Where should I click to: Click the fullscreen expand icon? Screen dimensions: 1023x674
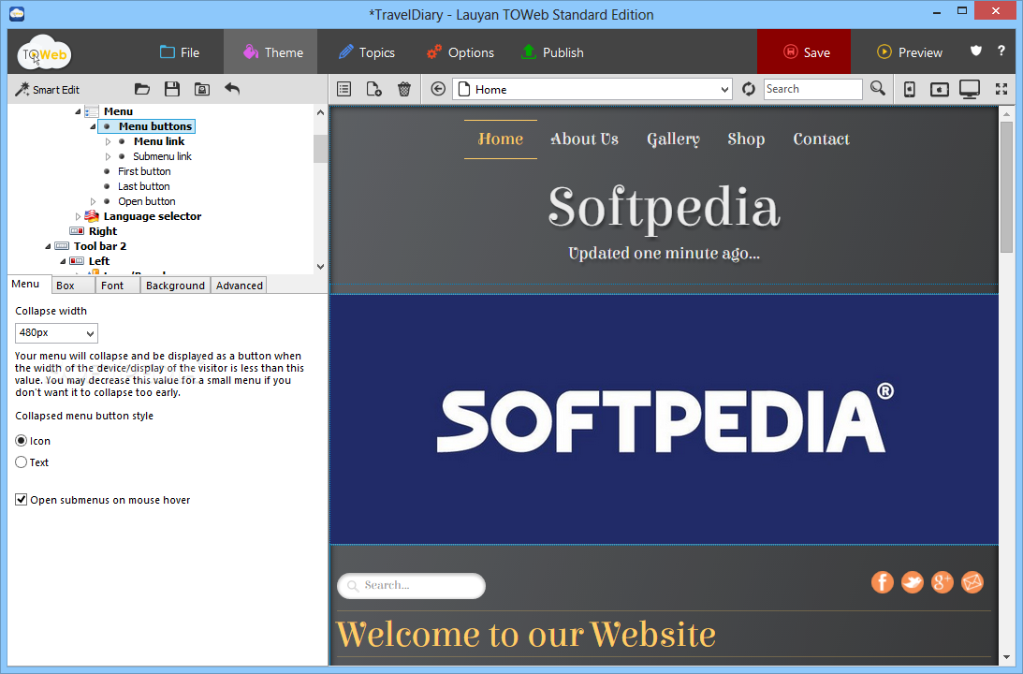coord(1001,89)
